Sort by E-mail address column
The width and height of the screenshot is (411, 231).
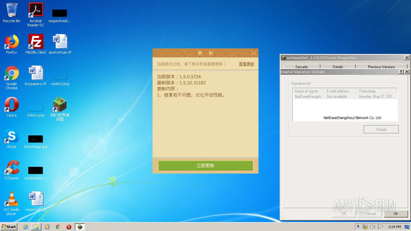click(341, 91)
